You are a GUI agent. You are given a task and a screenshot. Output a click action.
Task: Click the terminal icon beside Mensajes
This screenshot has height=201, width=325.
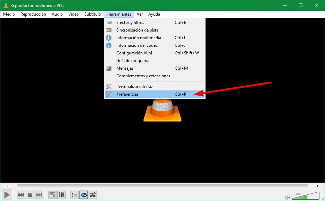109,68
